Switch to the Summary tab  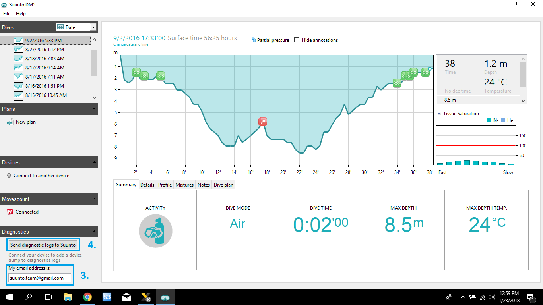coord(126,185)
